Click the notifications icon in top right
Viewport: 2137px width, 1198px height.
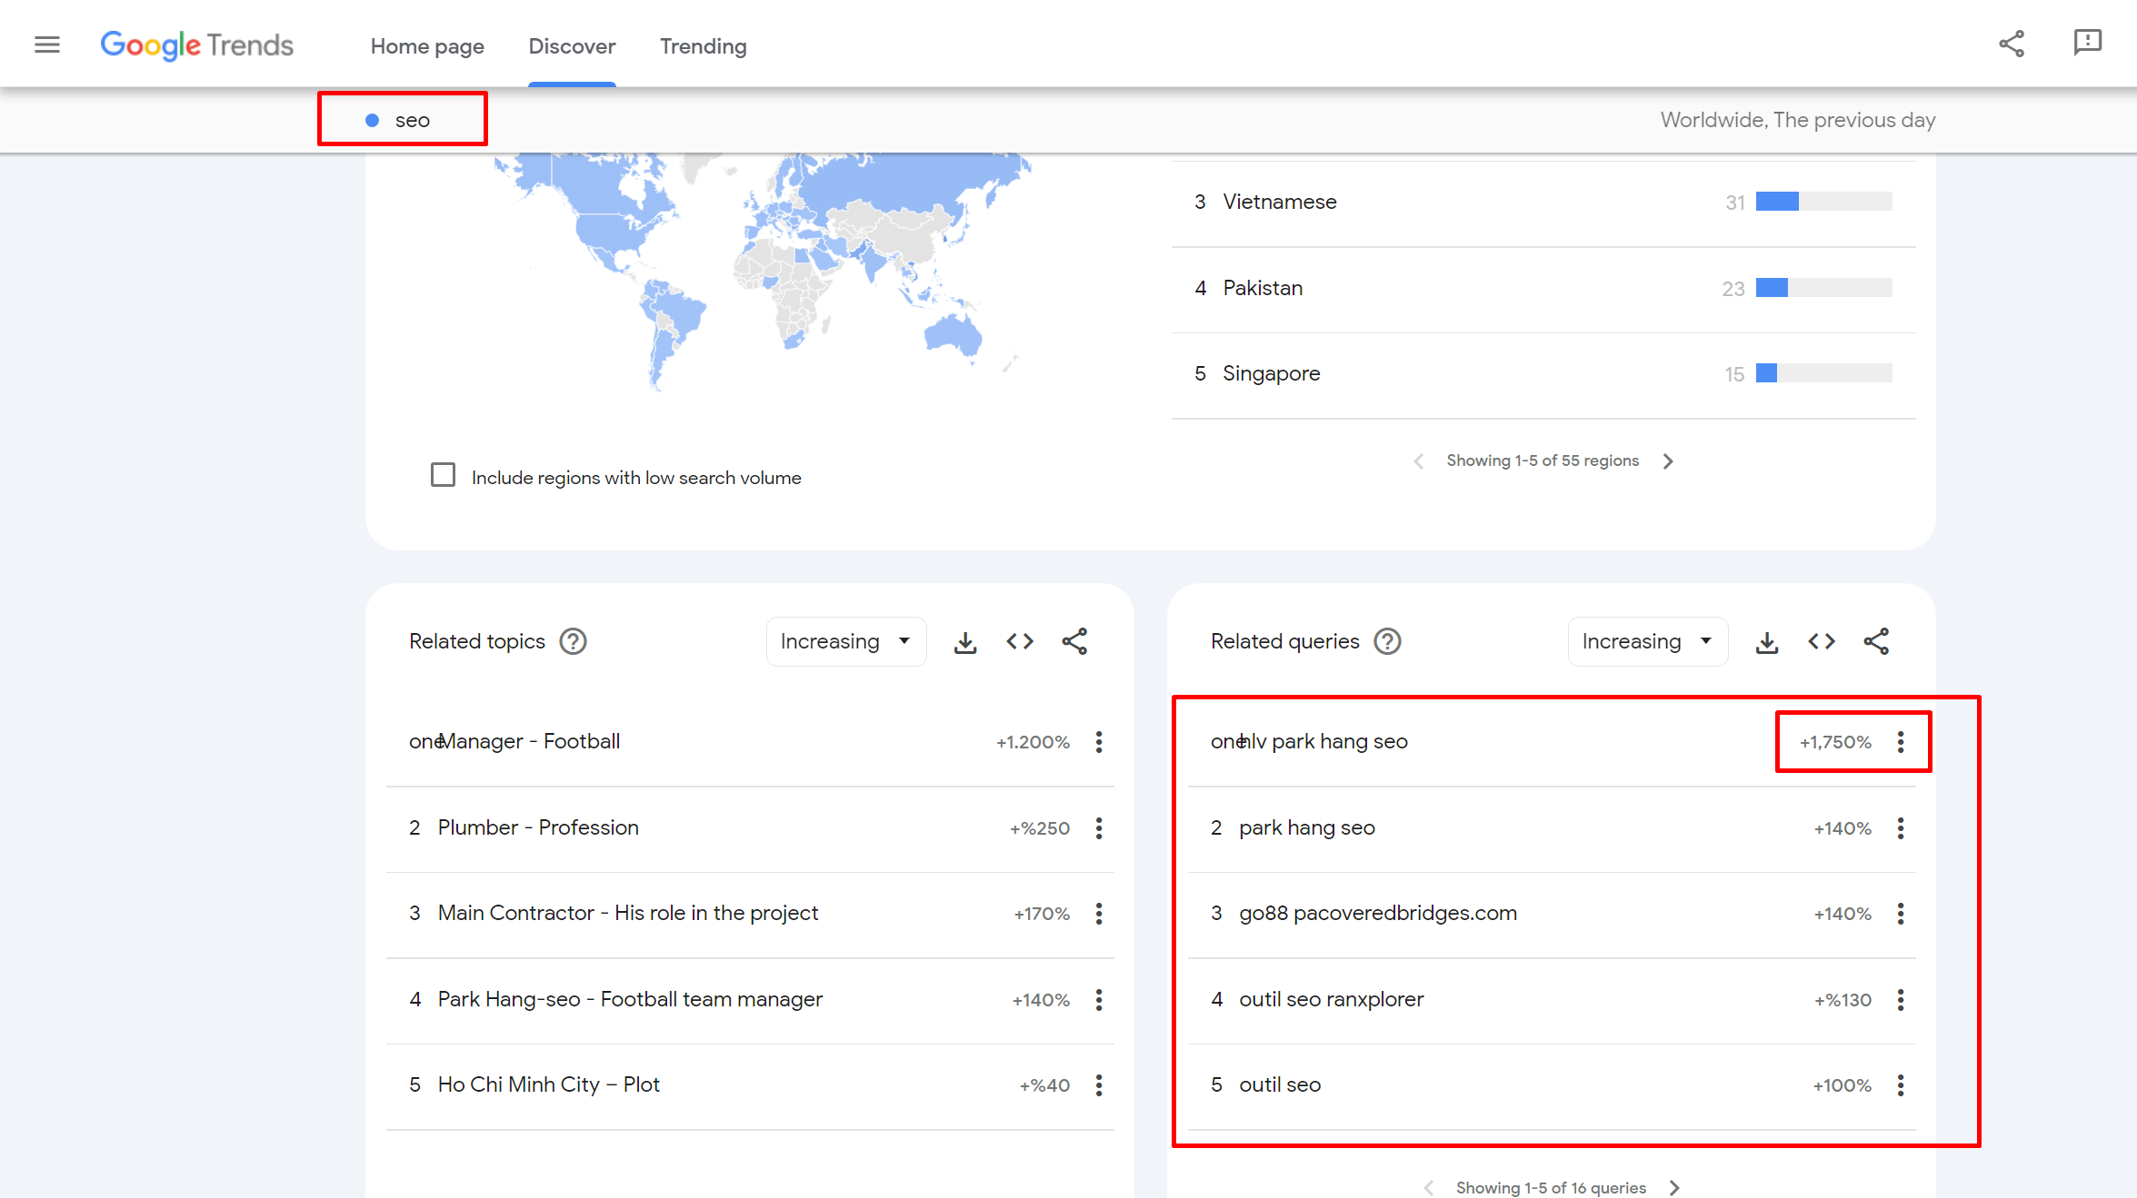(x=2087, y=40)
